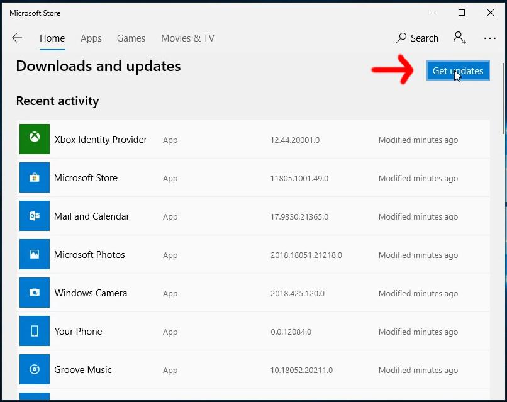Image resolution: width=507 pixels, height=402 pixels.
Task: Click the Xbox Identity Provider app icon
Action: 35,139
